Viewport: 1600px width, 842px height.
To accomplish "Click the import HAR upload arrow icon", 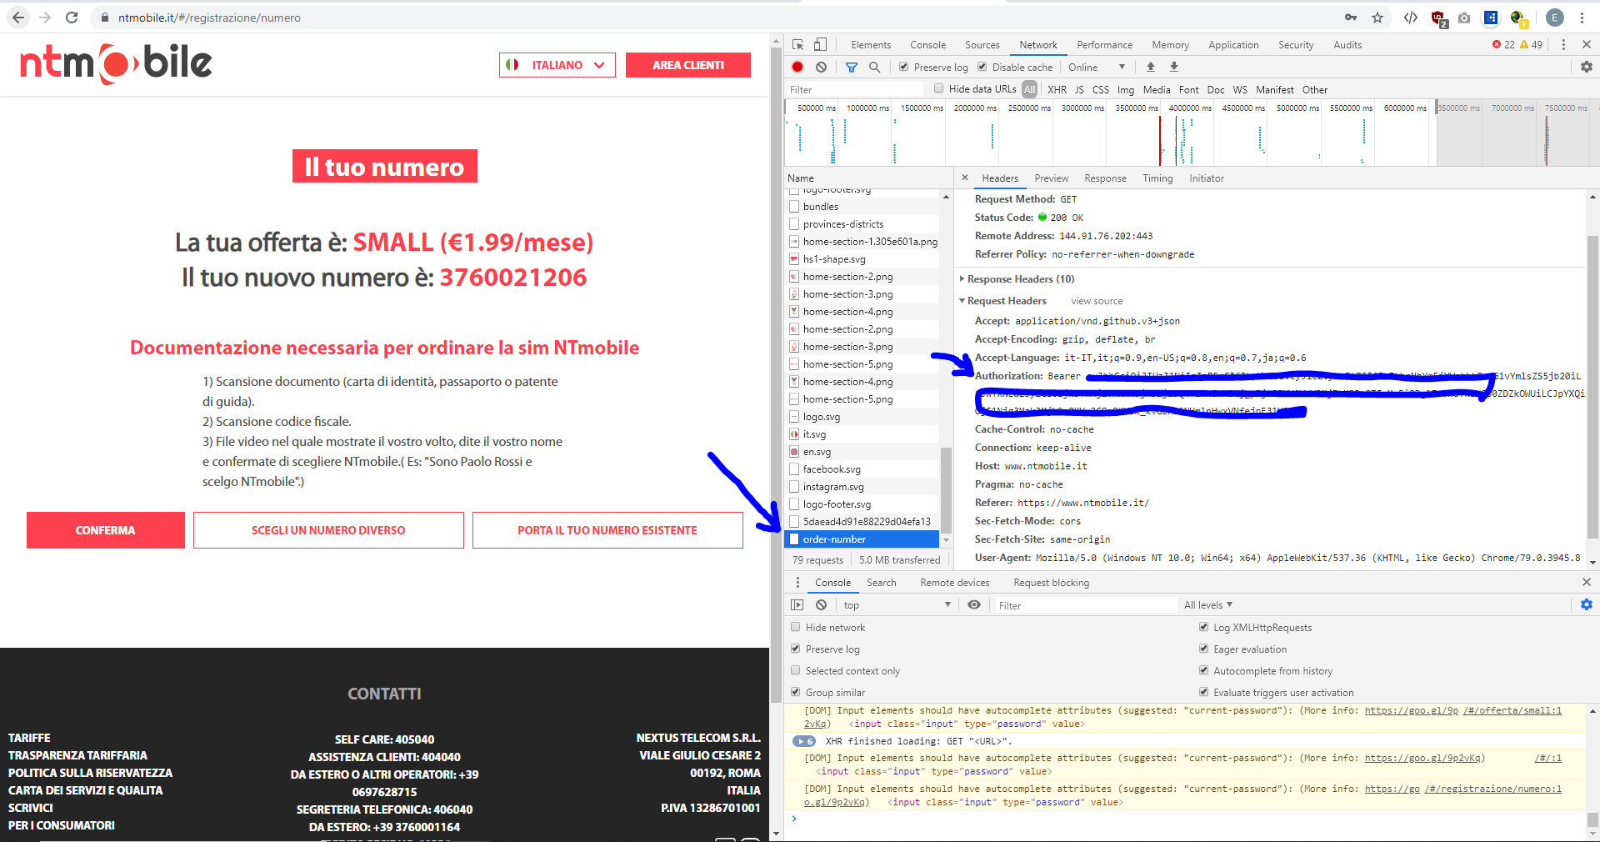I will coord(1151,67).
